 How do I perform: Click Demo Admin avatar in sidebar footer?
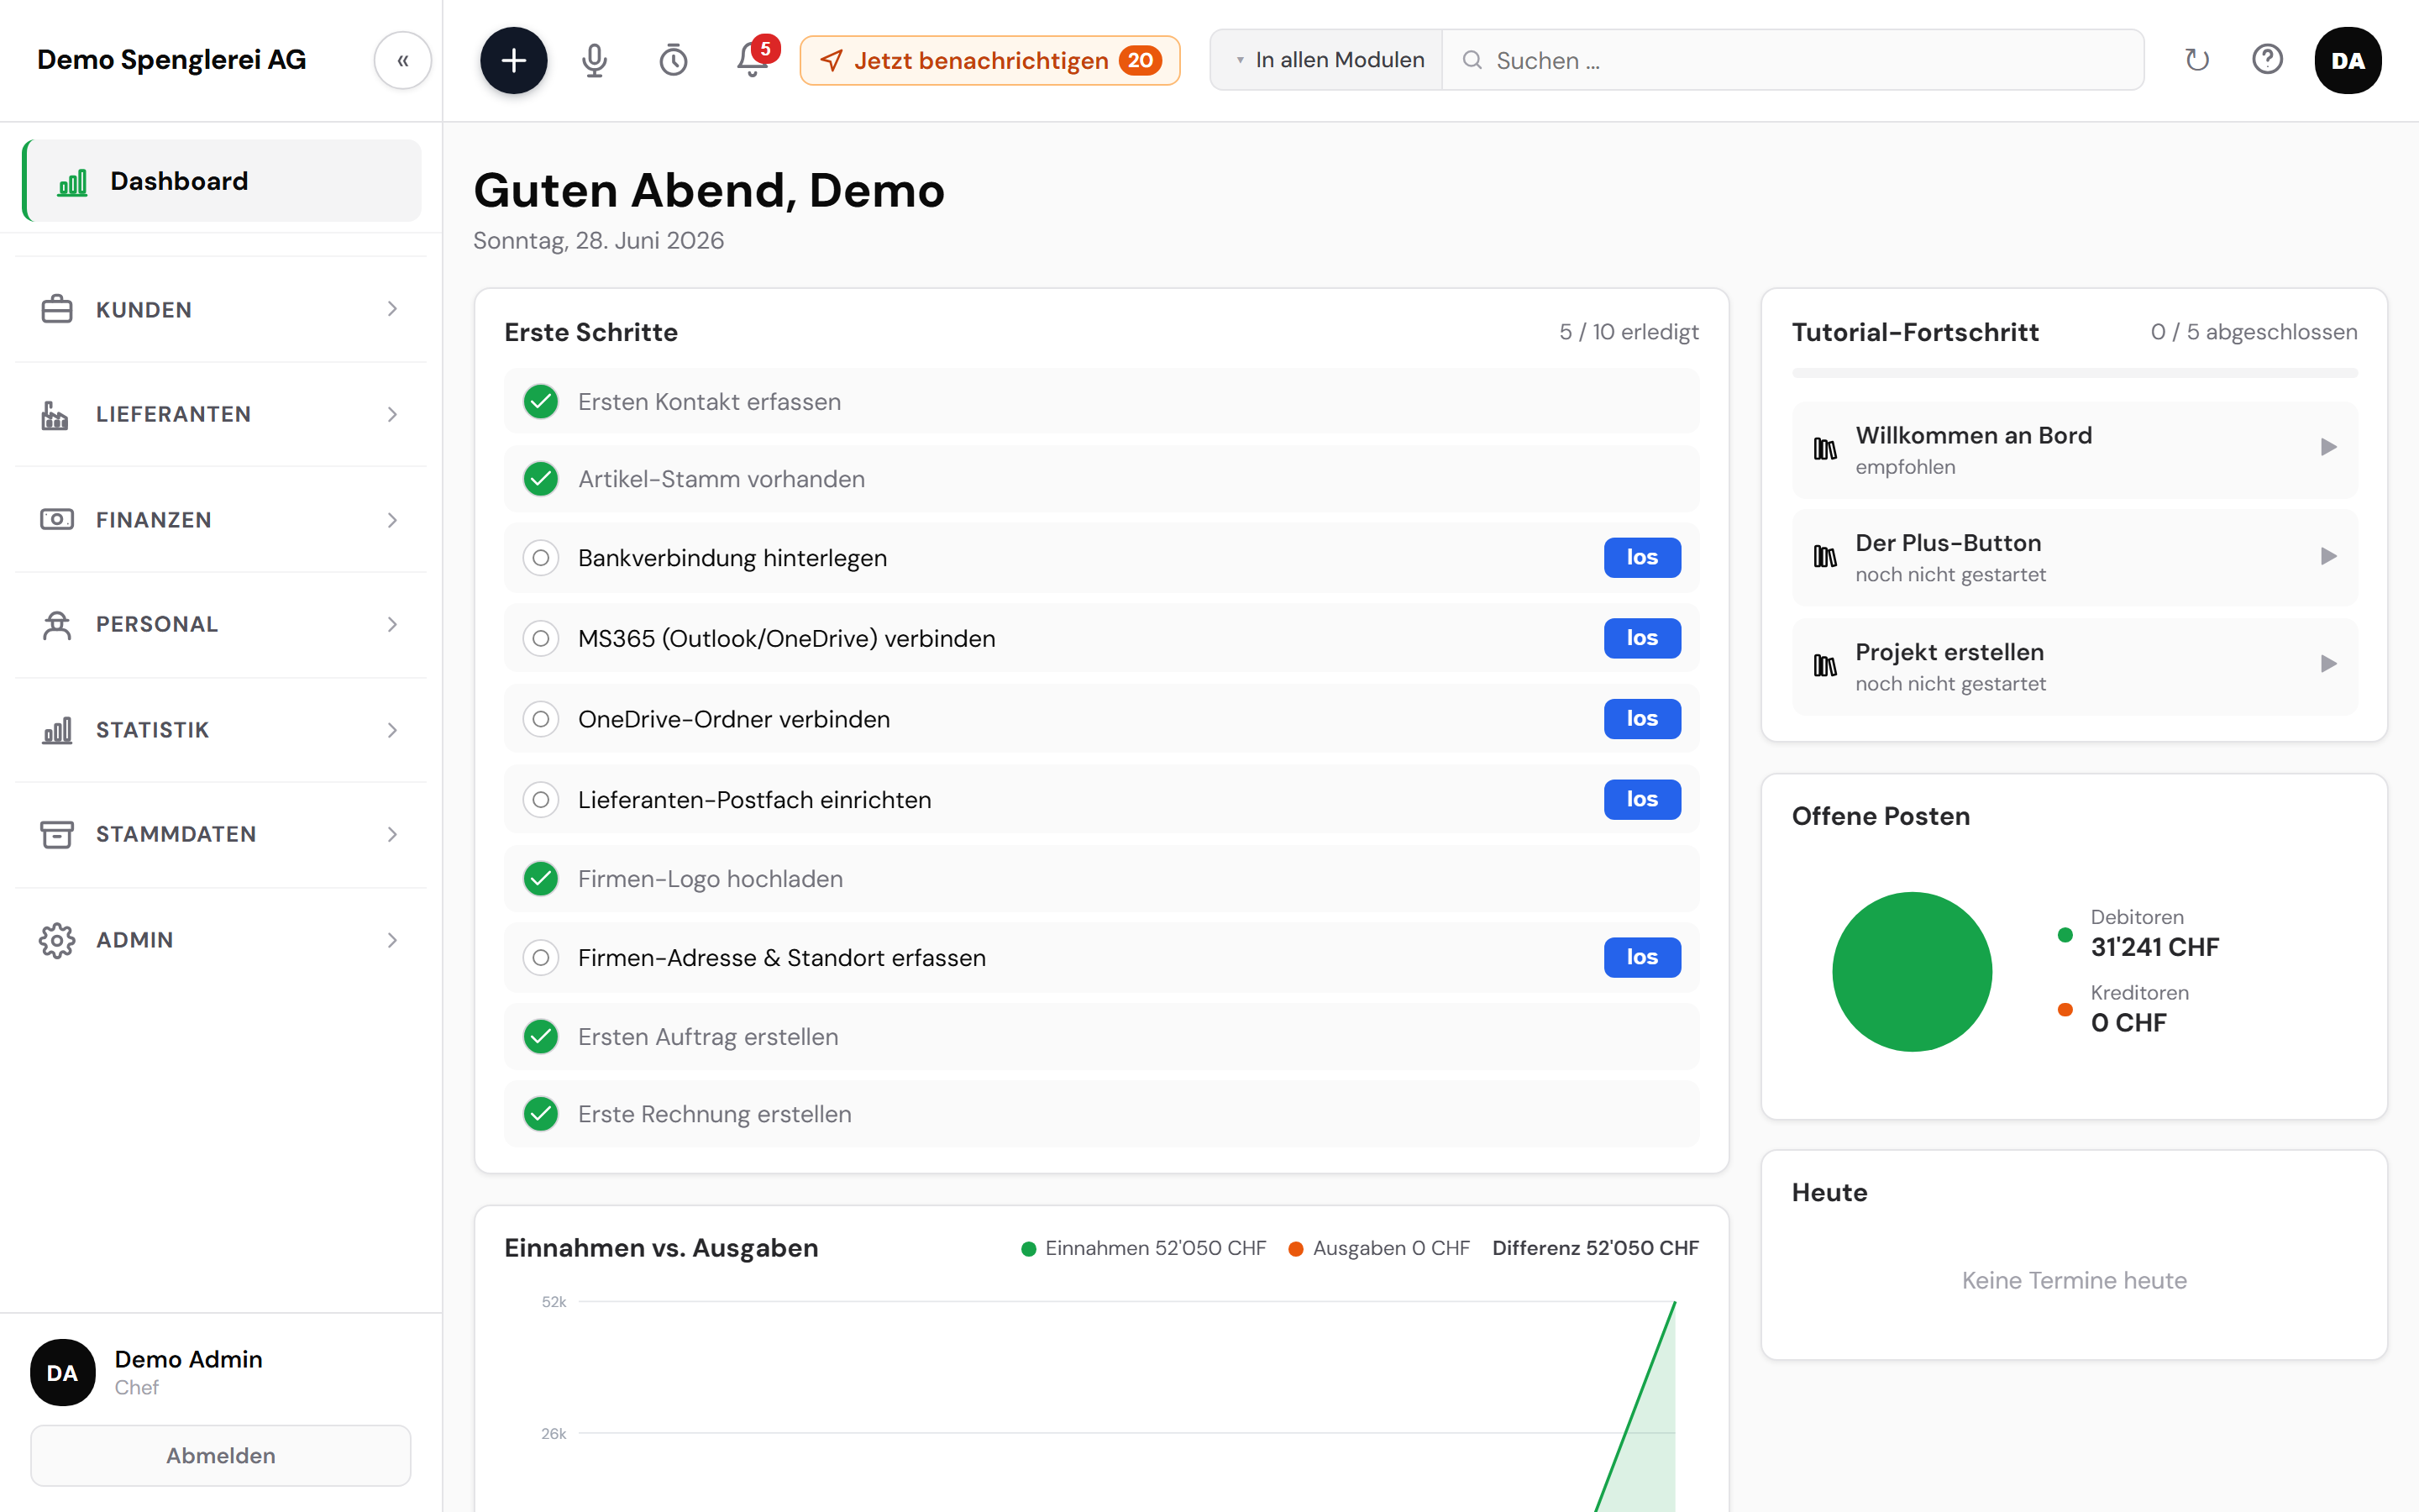point(62,1372)
